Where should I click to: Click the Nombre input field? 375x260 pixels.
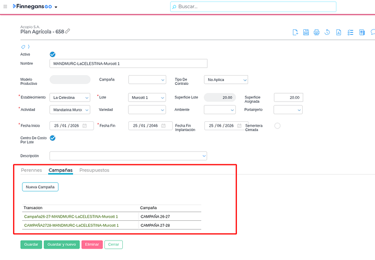[128, 64]
